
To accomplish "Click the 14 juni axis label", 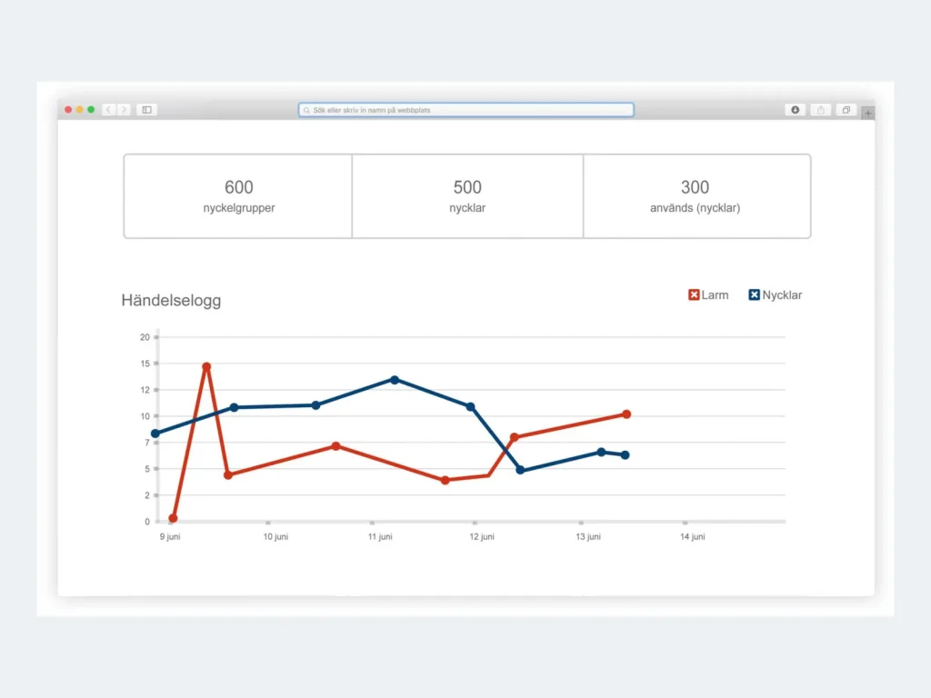I will tap(692, 536).
